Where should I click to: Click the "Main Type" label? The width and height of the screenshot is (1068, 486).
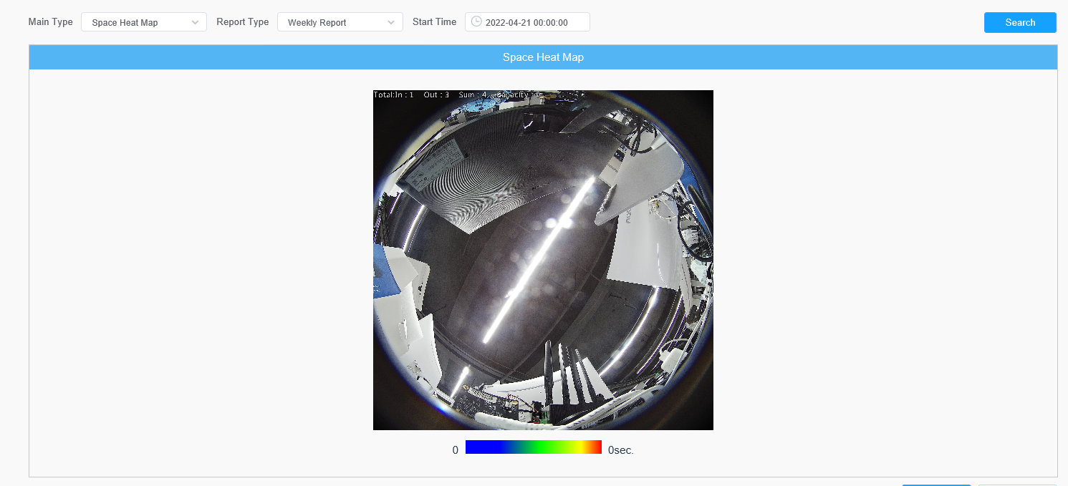(x=51, y=22)
